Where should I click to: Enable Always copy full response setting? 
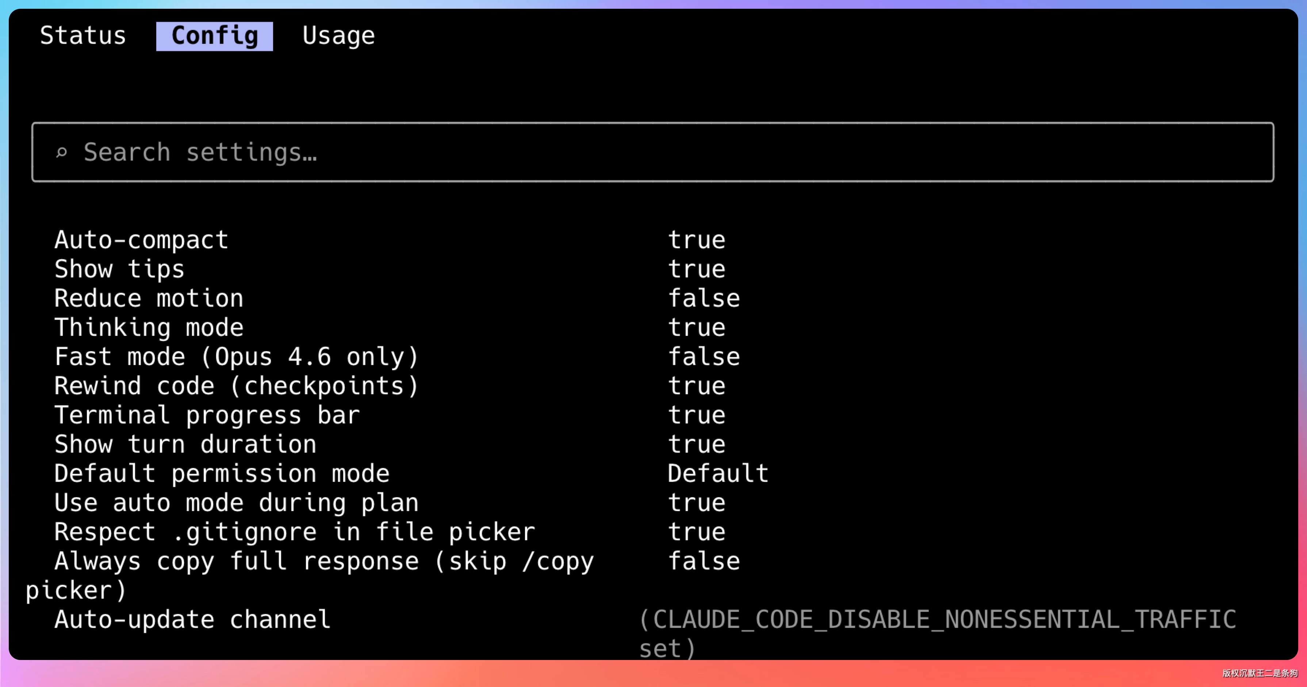[703, 561]
